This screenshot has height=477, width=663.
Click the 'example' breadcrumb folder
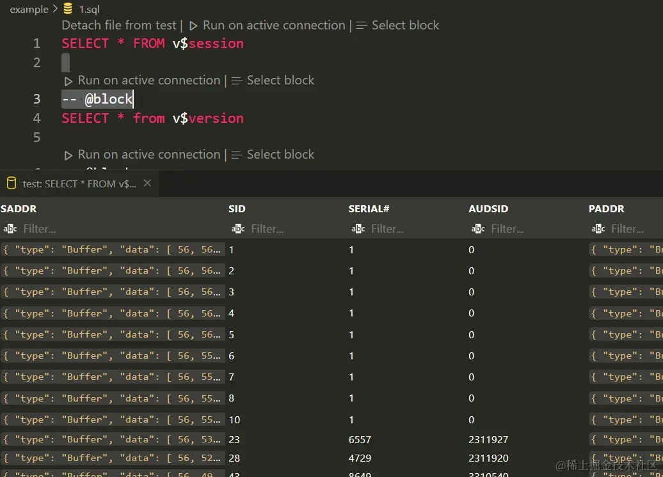coord(29,10)
